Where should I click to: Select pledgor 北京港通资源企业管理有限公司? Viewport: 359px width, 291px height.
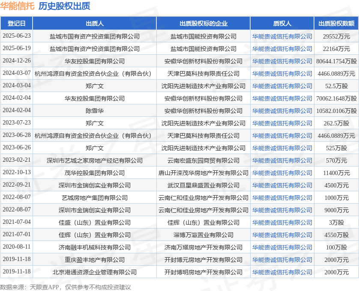pyautogui.click(x=95, y=272)
